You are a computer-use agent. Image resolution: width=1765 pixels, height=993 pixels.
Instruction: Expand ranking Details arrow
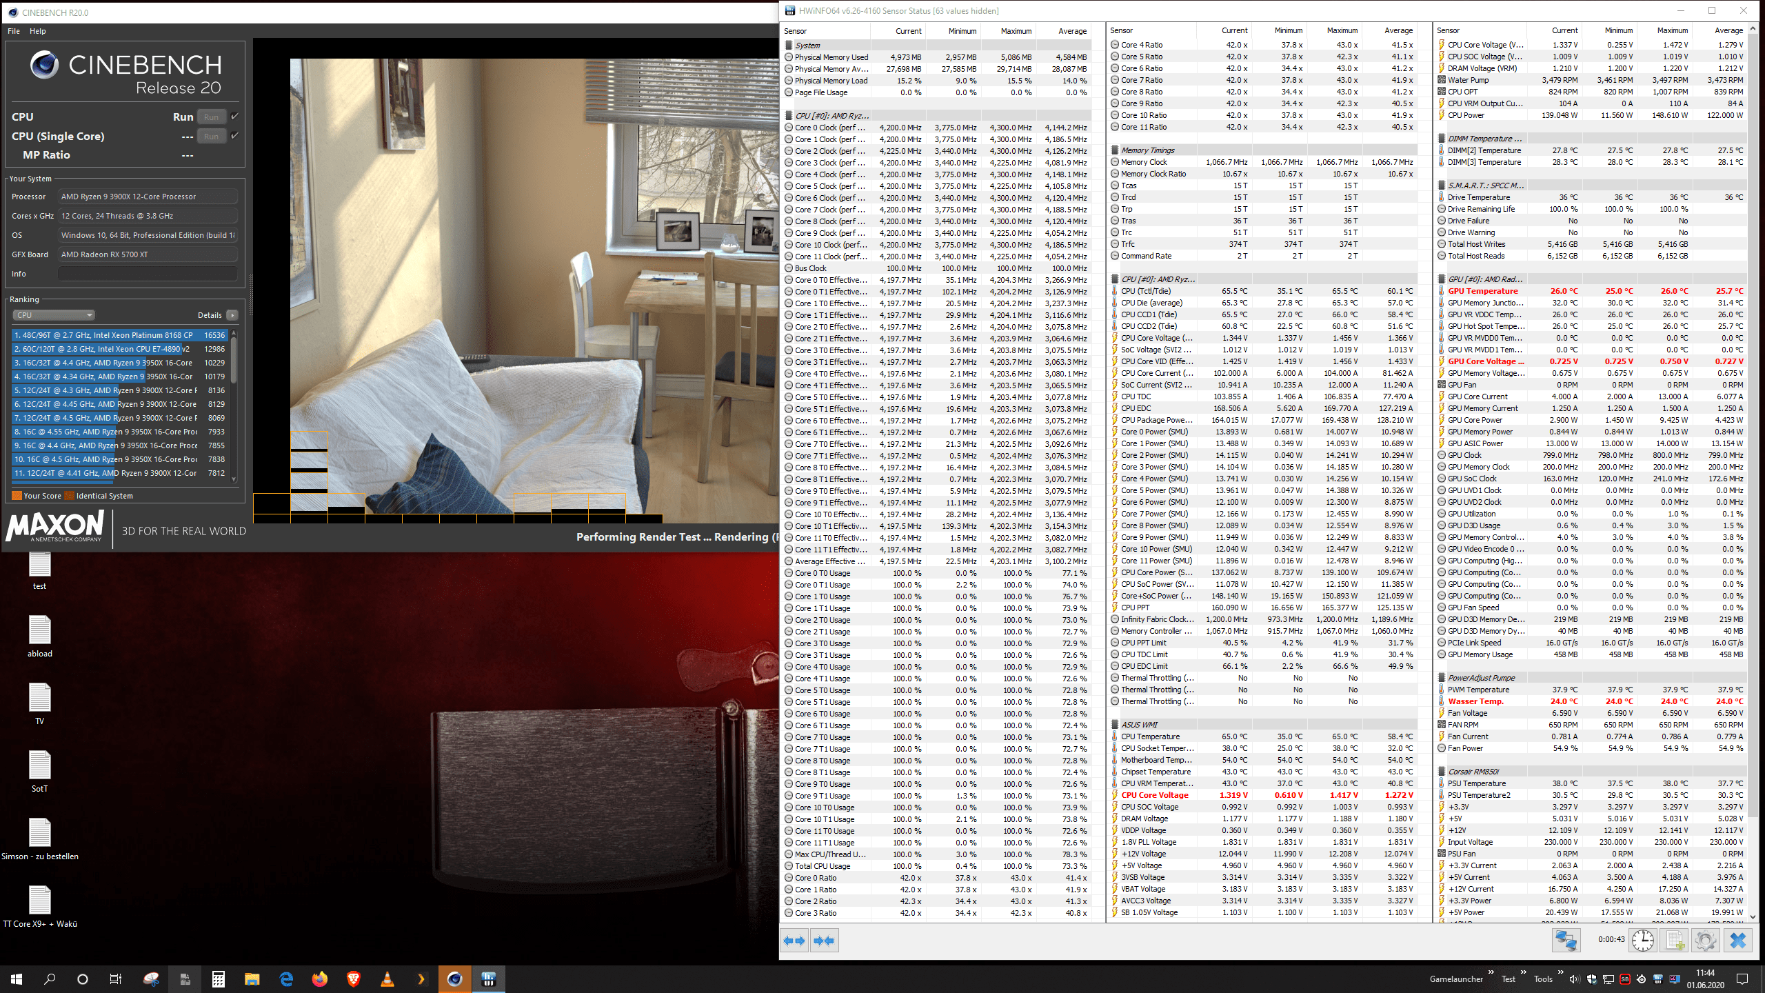(232, 315)
